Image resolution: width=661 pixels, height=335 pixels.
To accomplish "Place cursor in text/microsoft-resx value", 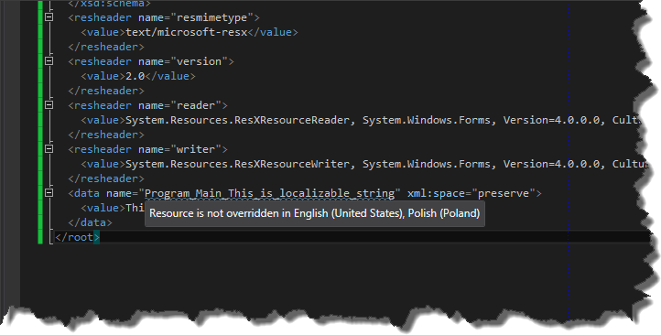I will coord(187,32).
